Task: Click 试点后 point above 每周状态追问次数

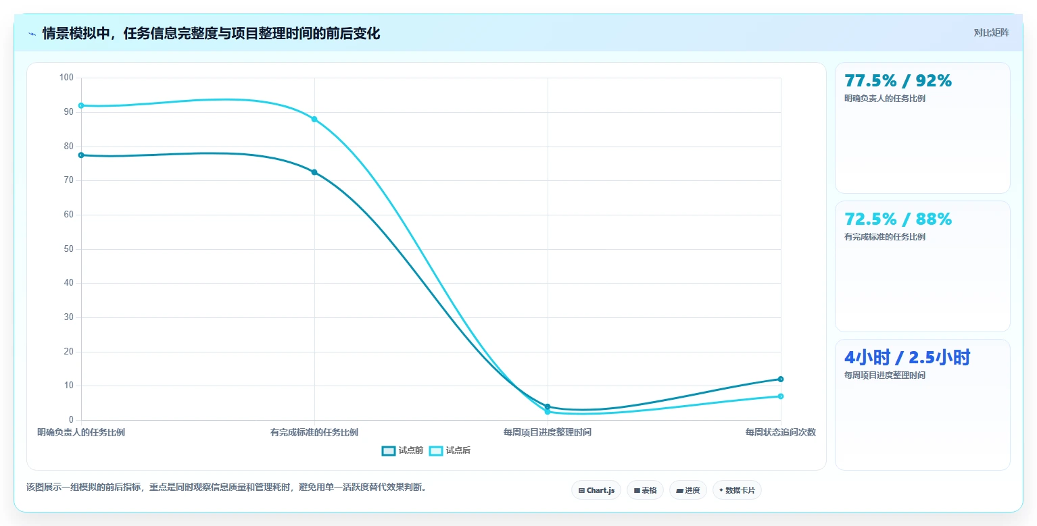Action: click(x=781, y=396)
